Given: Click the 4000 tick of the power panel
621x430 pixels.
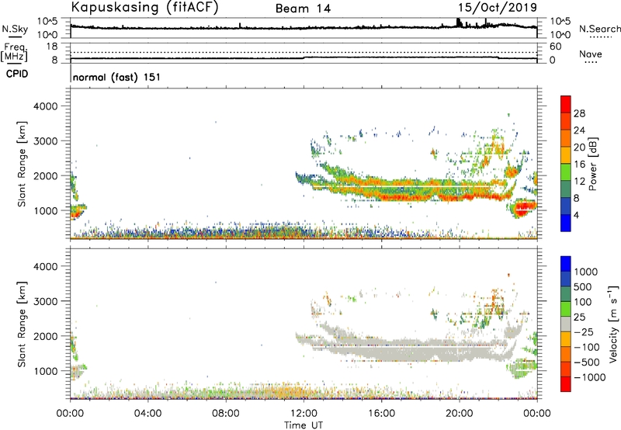Looking at the screenshot, I should tap(45, 106).
